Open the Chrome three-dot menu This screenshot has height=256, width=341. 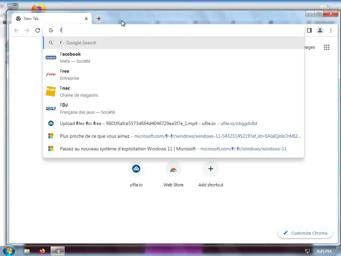(x=331, y=30)
